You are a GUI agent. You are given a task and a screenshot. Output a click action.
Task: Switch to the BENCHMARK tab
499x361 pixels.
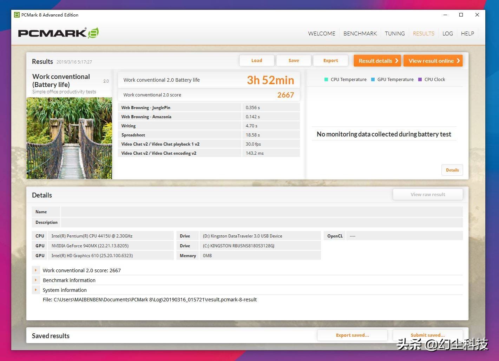tap(360, 33)
